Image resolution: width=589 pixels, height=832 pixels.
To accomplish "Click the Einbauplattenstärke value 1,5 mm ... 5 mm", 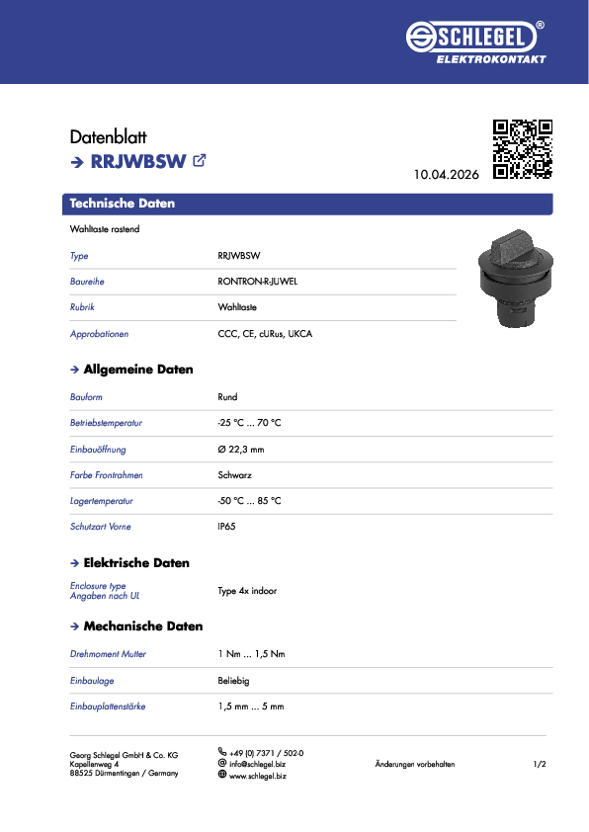I will tap(251, 707).
